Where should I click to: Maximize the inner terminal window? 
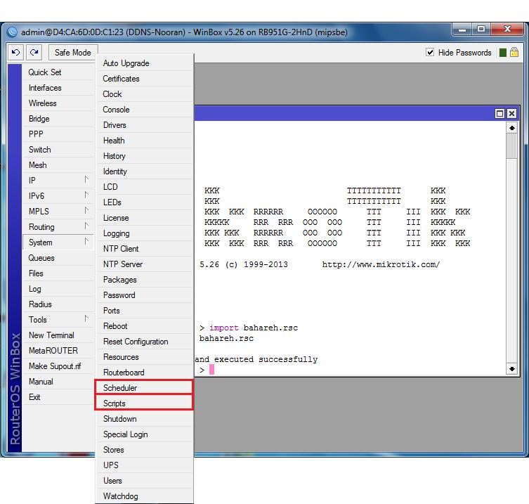coord(499,113)
